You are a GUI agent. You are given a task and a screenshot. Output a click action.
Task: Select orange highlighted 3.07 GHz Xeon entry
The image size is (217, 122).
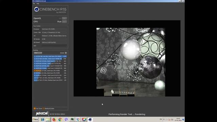50,71
